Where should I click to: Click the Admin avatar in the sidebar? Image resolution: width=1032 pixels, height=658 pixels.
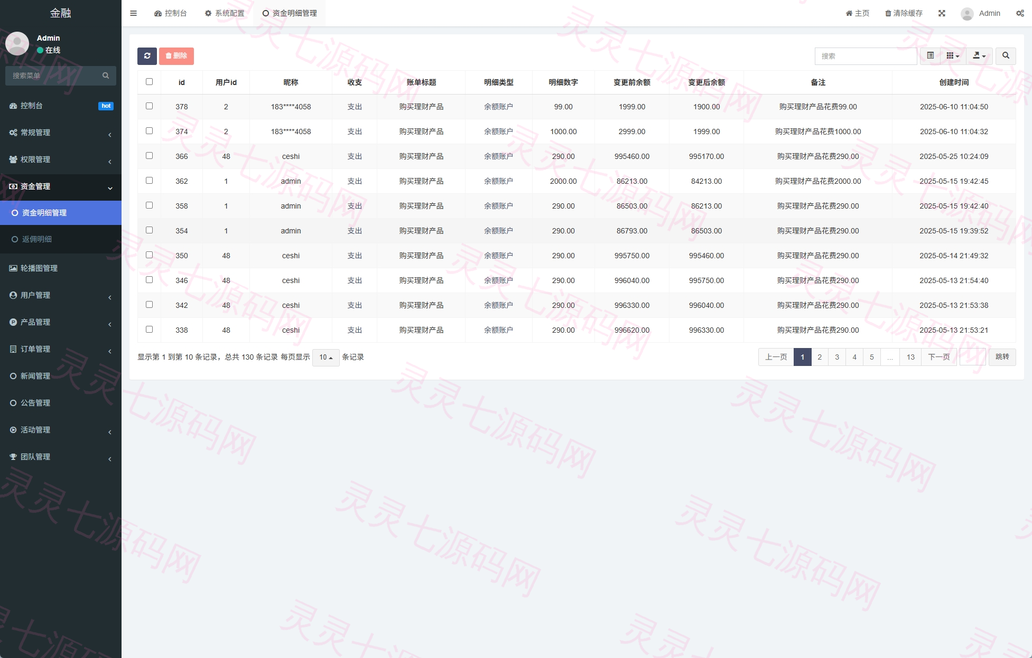click(17, 43)
